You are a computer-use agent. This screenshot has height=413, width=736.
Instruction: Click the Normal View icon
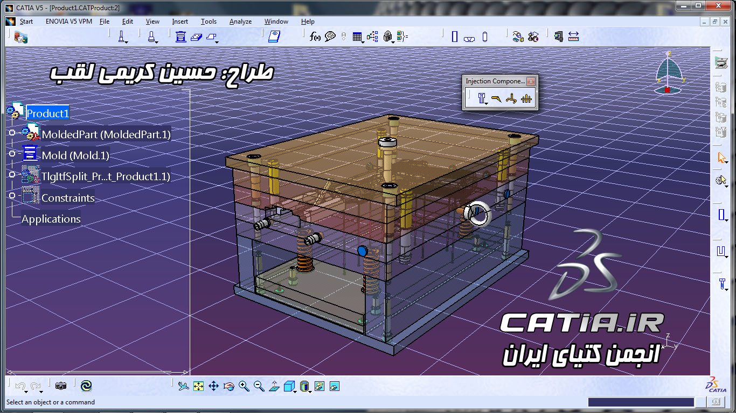coord(274,386)
